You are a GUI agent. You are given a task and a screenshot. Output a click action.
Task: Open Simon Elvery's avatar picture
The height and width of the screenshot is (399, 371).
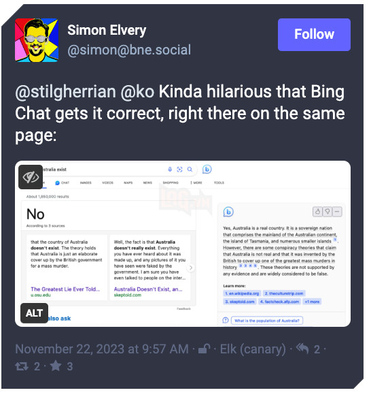37,40
